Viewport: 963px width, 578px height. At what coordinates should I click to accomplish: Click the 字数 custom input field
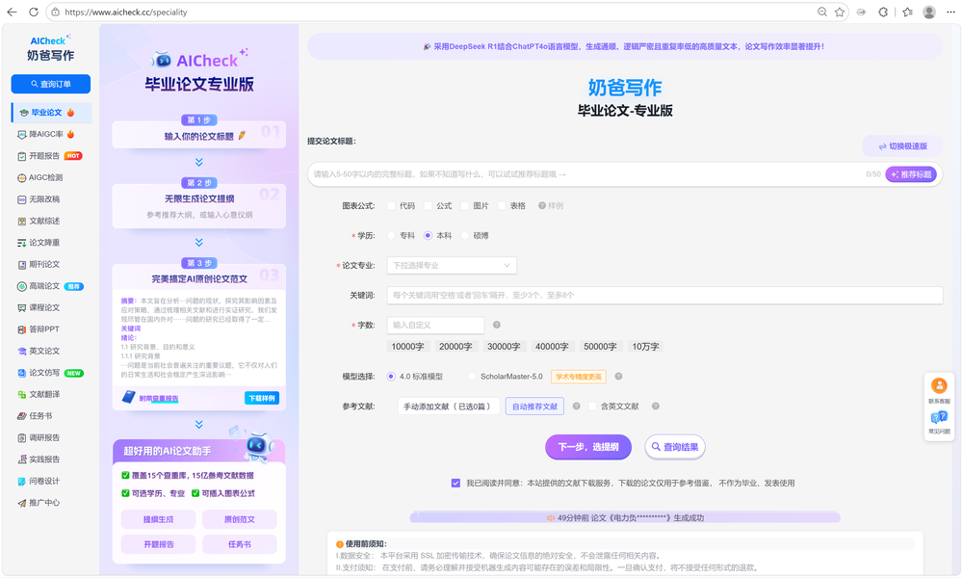pyautogui.click(x=435, y=325)
